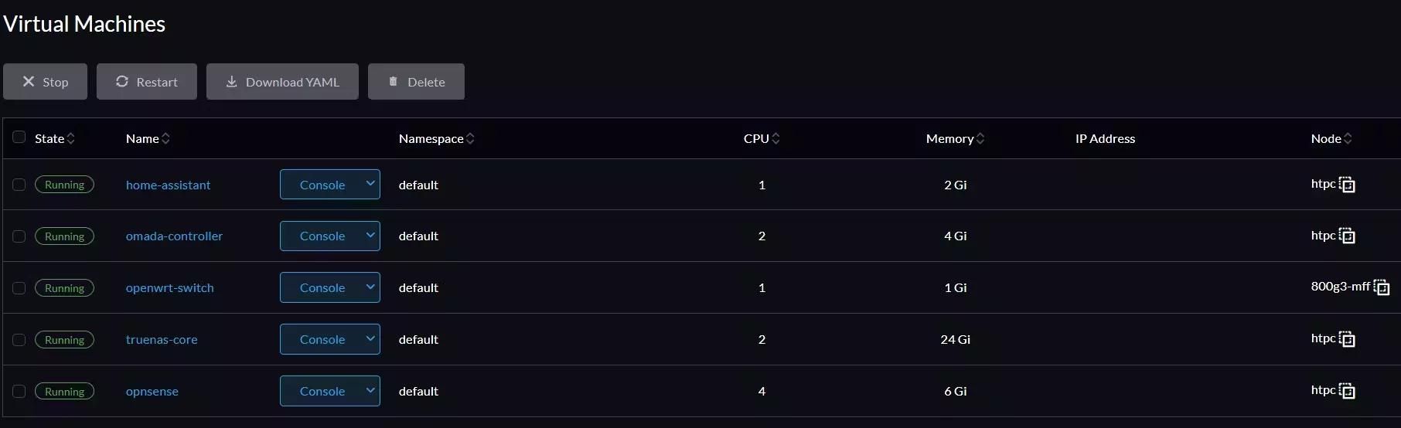Tick the opnsense row checkbox

pyautogui.click(x=19, y=391)
